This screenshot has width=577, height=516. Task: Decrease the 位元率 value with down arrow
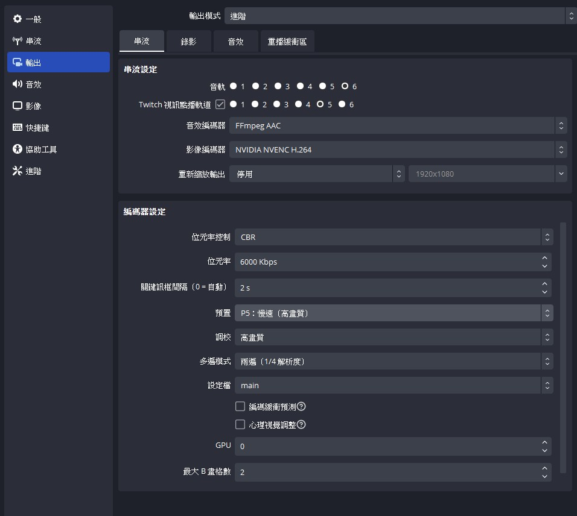tap(544, 266)
